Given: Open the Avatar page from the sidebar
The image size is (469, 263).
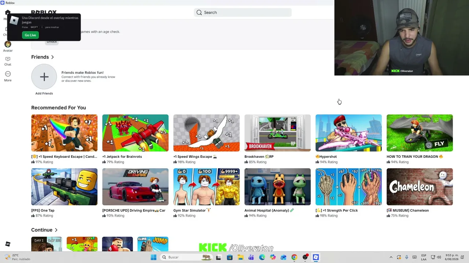Looking at the screenshot, I should click(8, 46).
